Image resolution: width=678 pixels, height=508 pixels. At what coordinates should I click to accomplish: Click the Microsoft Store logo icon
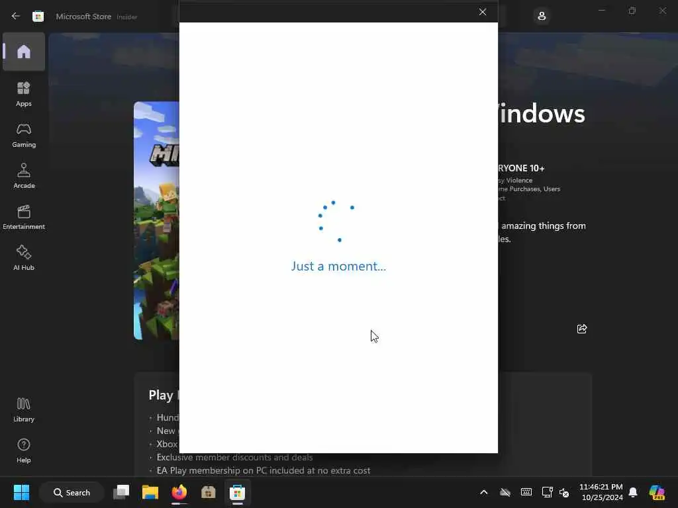(38, 17)
